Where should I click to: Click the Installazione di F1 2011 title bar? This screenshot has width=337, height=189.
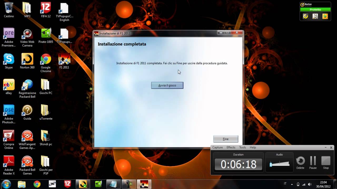click(x=155, y=33)
